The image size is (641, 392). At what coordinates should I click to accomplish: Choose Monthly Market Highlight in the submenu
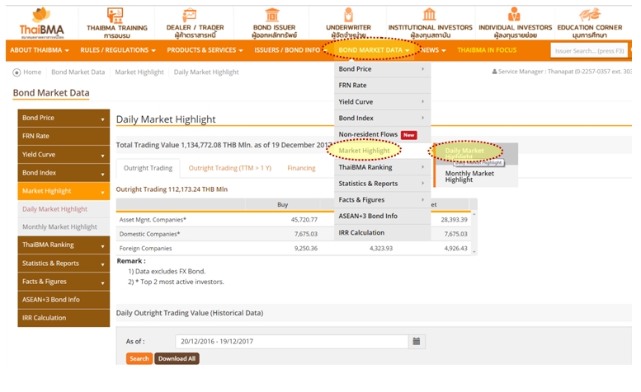(469, 176)
